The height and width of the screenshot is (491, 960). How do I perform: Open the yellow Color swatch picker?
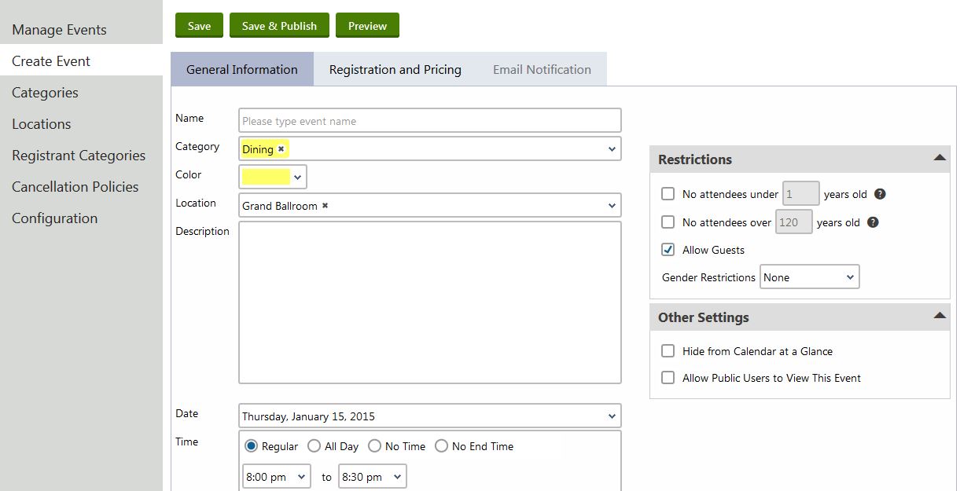click(273, 178)
